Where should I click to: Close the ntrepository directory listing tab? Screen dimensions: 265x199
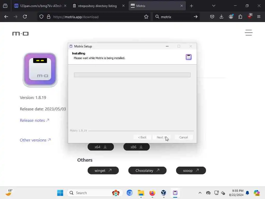point(123,6)
